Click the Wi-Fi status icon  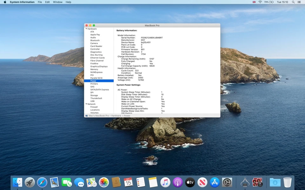[x=260, y=2]
